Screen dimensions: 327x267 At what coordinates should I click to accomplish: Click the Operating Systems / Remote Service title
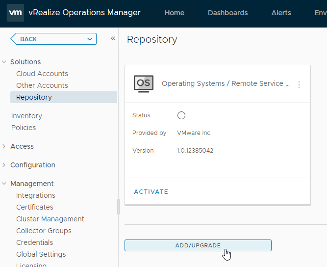tap(226, 83)
